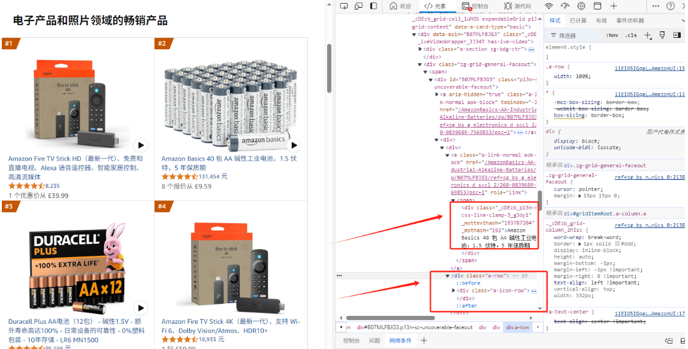This screenshot has width=688, height=349.
Task: Select bottom drawer 网络条件 tab
Action: [401, 341]
